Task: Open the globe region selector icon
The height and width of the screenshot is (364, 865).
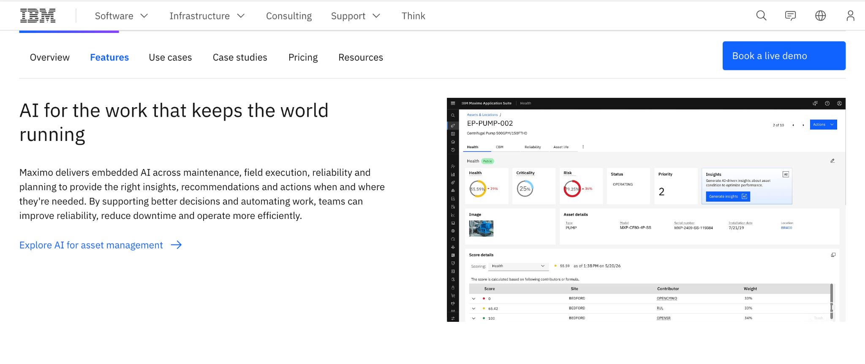Action: [820, 16]
